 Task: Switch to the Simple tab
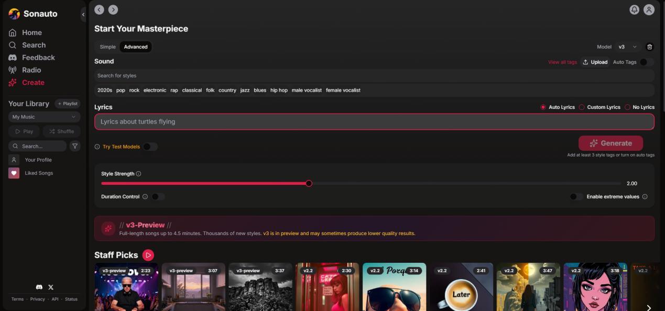pyautogui.click(x=107, y=47)
